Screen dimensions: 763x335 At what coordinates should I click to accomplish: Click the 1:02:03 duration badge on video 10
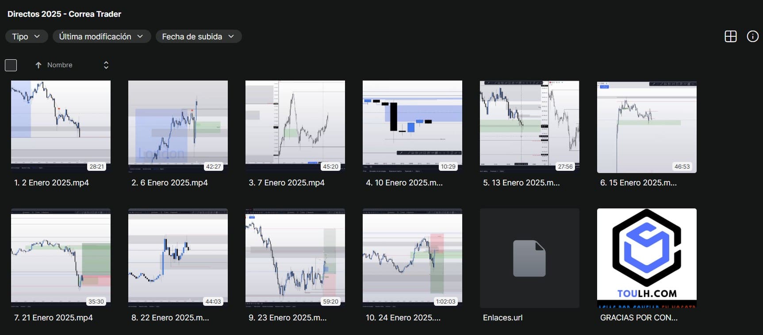point(445,301)
